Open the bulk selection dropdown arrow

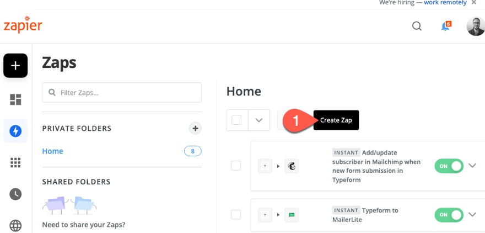259,120
